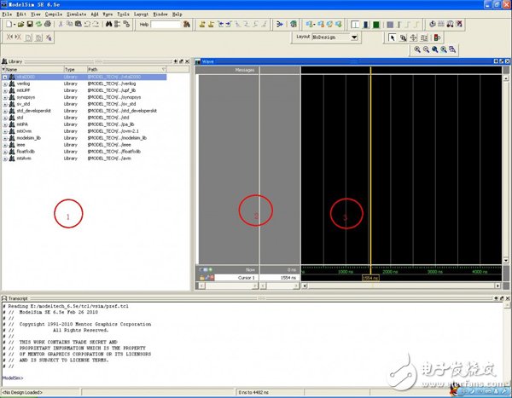Screen dimensions: 512x398
Task: Select the arrow pointer Select Mode tool
Action: [393, 37]
